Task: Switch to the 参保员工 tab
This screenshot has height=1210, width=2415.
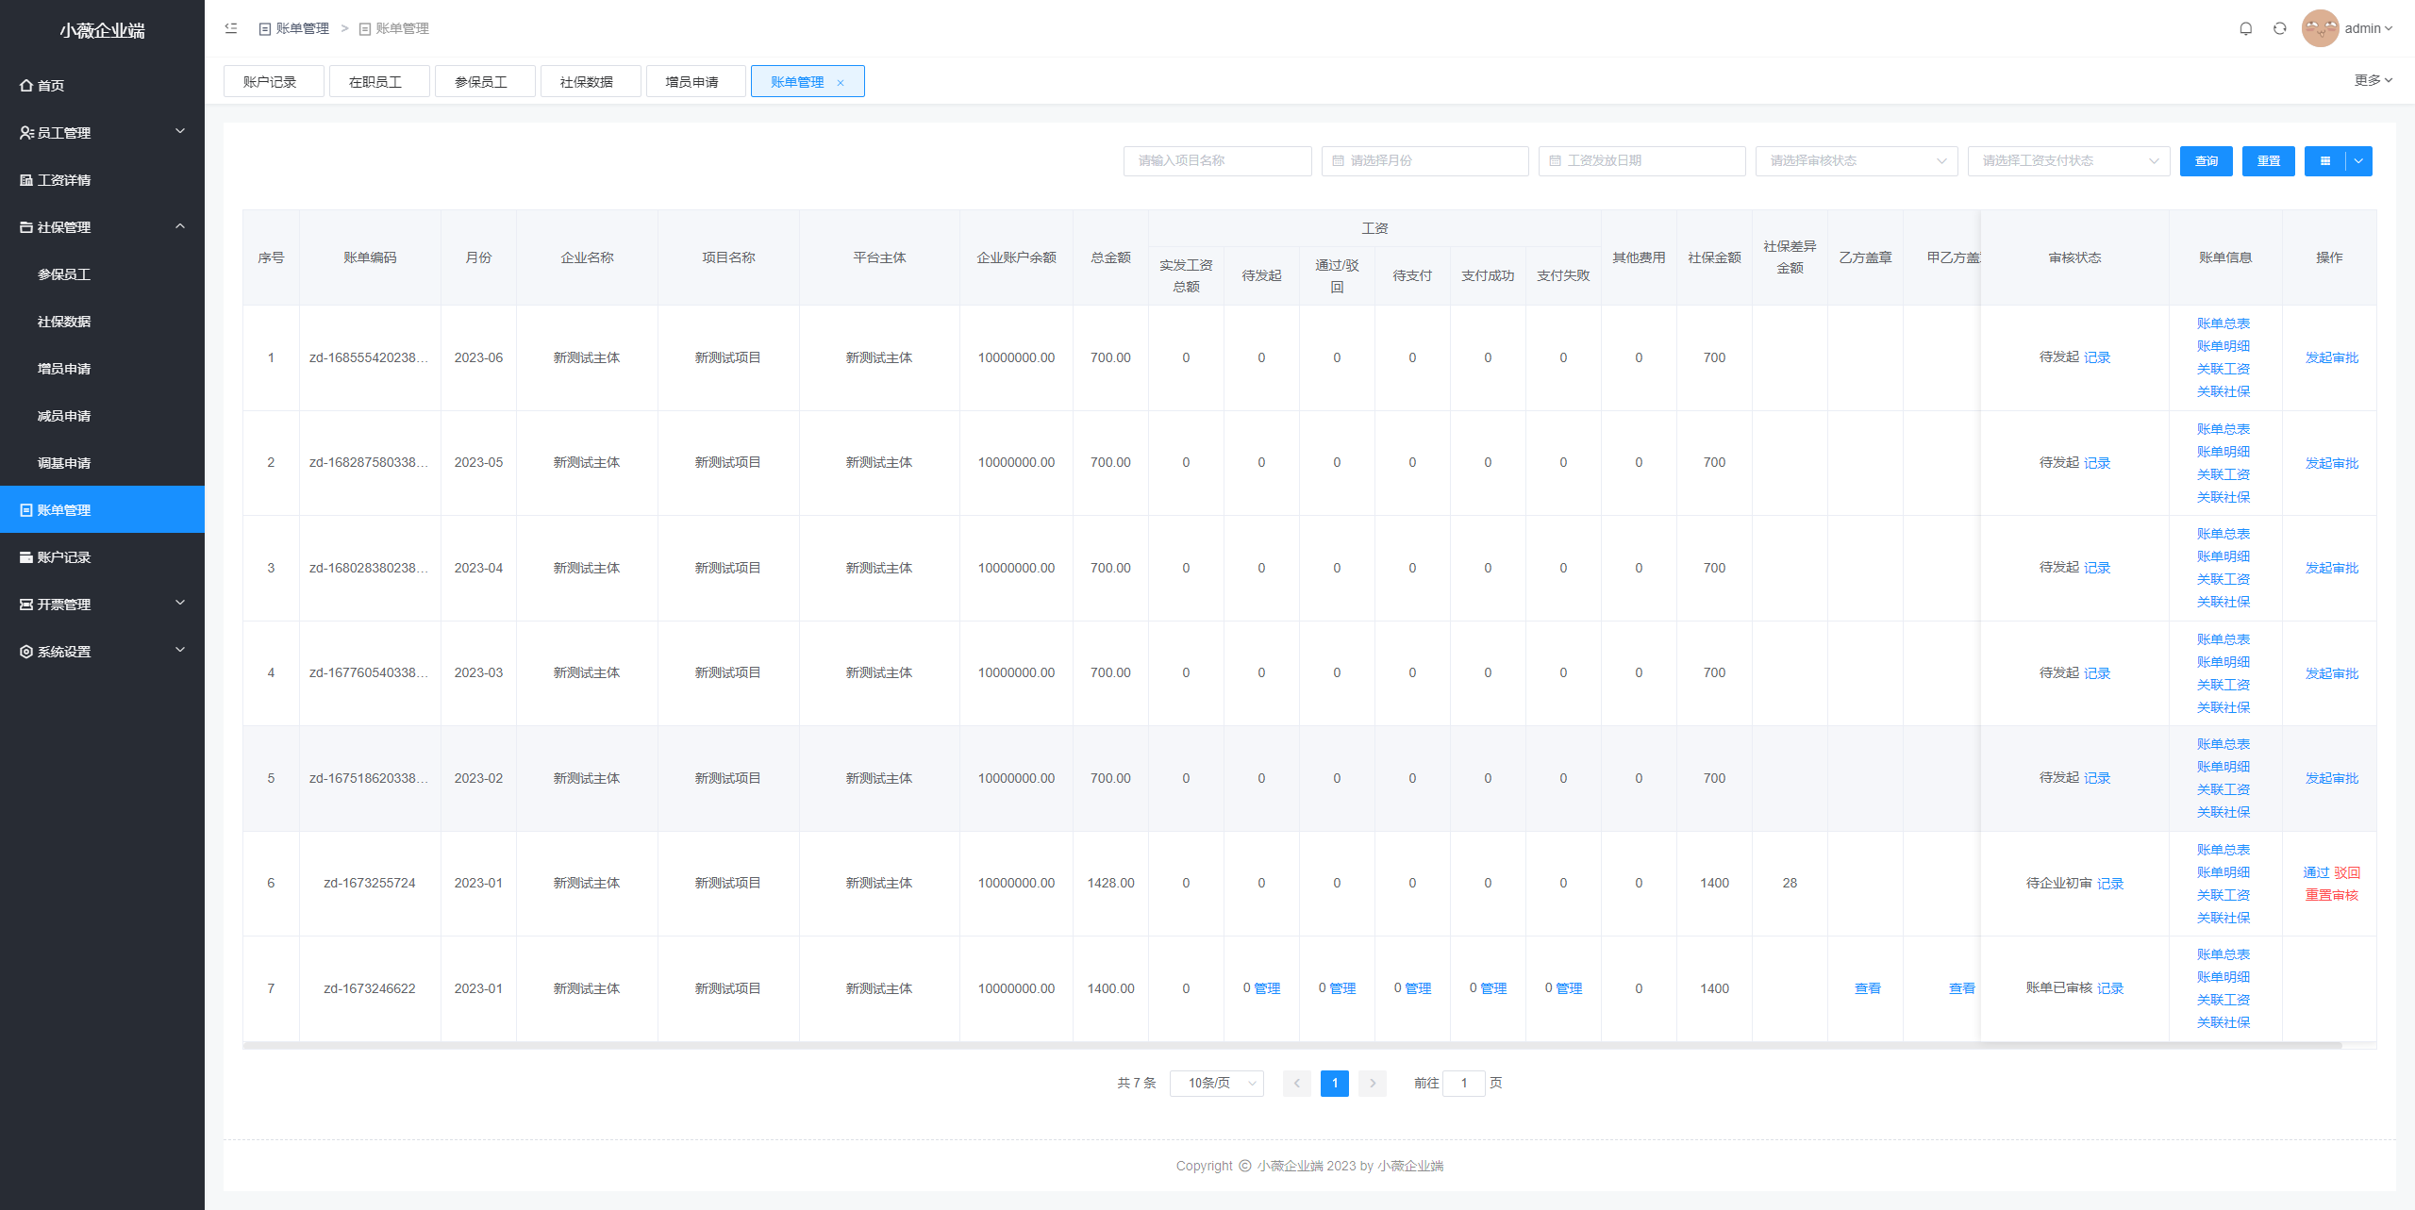Action: pos(485,82)
